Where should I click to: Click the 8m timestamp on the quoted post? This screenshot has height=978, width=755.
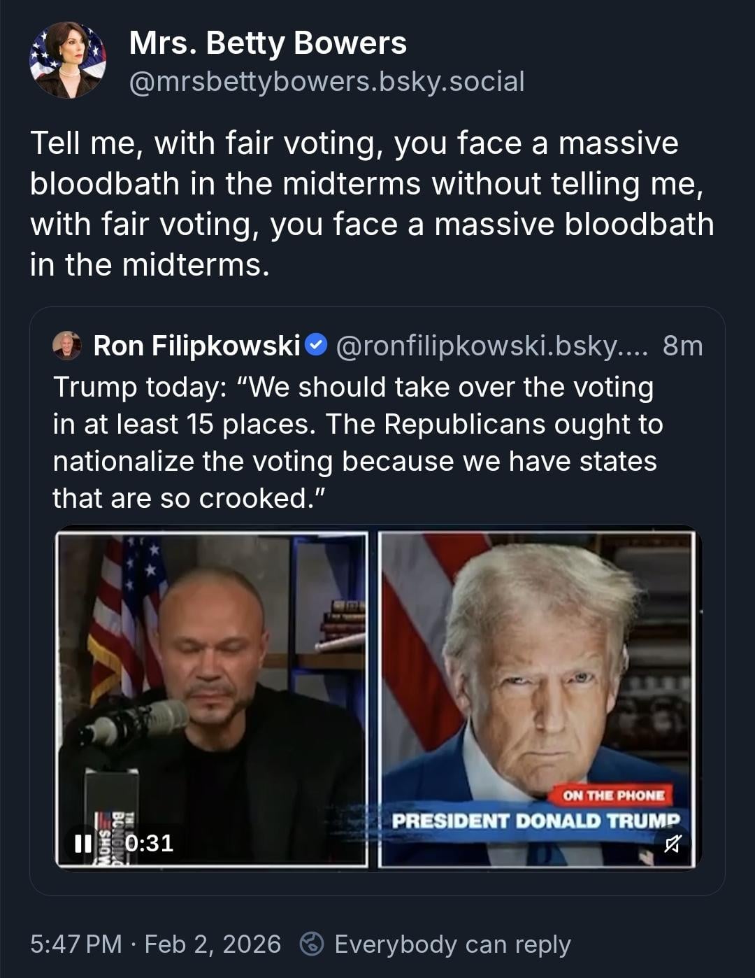[682, 346]
